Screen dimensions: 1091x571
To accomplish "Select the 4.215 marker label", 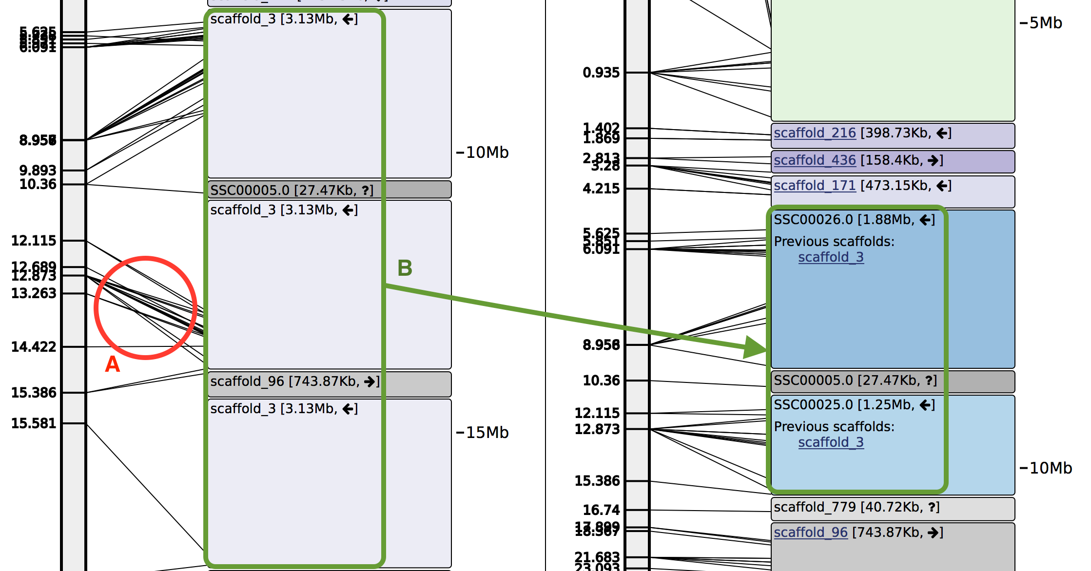I will click(x=601, y=189).
